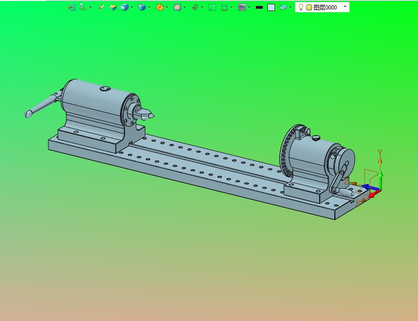Click the orange Y axis label
This screenshot has height=321, width=418.
click(x=380, y=152)
